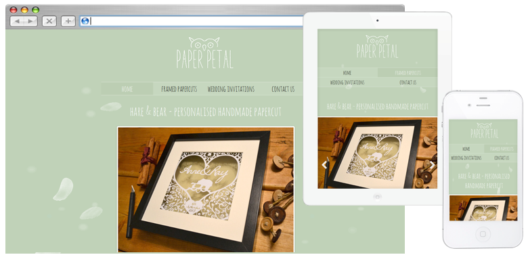Open Wedding Invitations in browser site menu
The height and width of the screenshot is (257, 528).
[x=231, y=89]
